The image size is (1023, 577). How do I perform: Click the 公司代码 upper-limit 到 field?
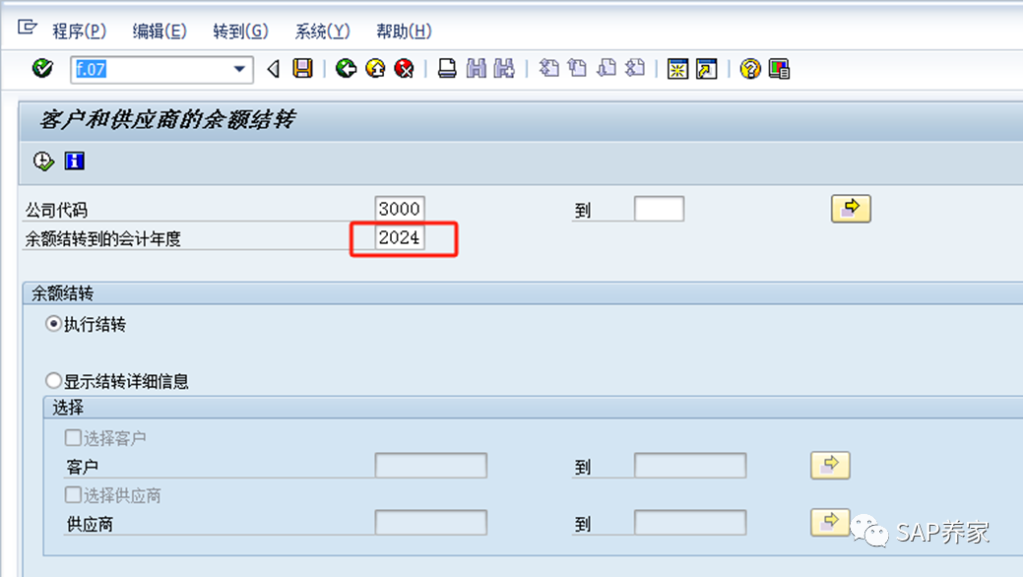[659, 209]
